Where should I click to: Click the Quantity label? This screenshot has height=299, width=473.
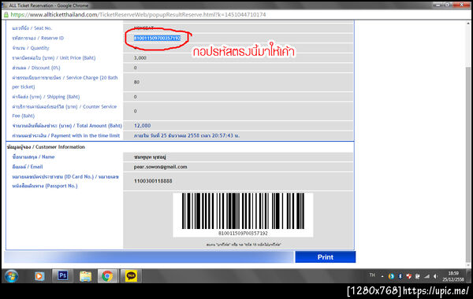tap(31, 48)
